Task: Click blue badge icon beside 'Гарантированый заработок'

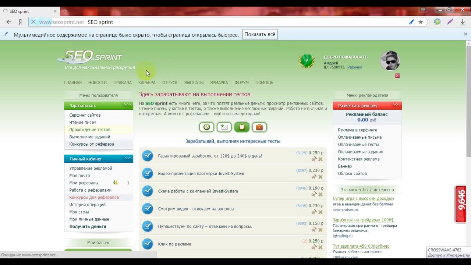Action: pyautogui.click(x=147, y=156)
